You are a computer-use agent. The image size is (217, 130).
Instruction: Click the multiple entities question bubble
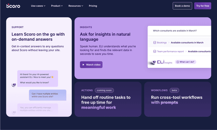[x=47, y=95]
